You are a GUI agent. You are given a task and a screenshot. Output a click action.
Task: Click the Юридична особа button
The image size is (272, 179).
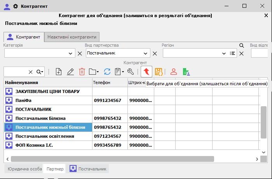(x=23, y=169)
